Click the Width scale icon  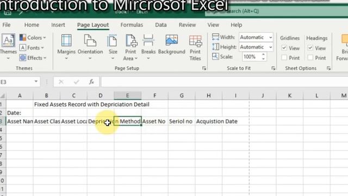[x=215, y=37]
